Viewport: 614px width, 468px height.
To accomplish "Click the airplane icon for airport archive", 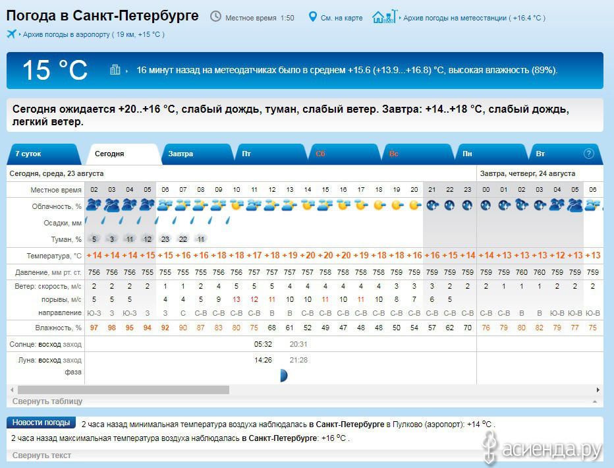I will [11, 34].
